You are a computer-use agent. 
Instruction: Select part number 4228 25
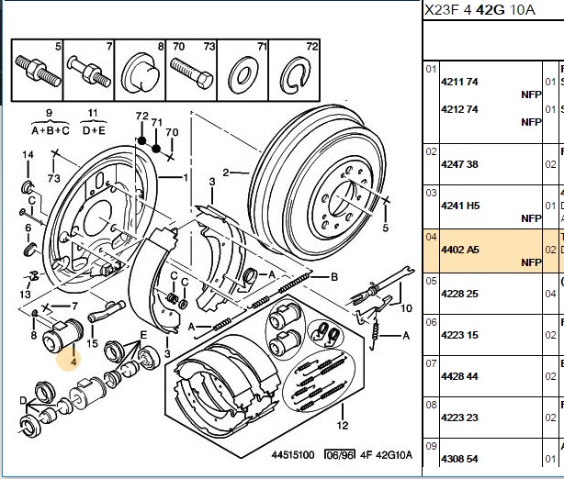pos(459,294)
